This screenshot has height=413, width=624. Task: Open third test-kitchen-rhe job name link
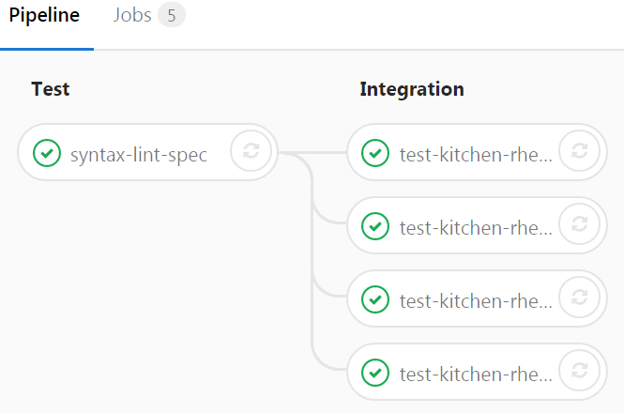coord(476,298)
